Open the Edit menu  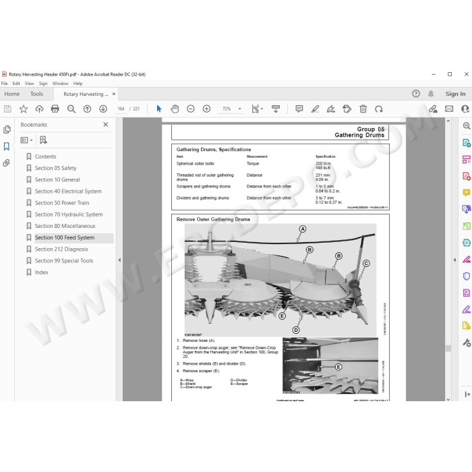coord(16,84)
